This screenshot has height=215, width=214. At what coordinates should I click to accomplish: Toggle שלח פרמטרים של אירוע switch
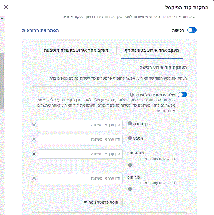pyautogui.click(x=182, y=95)
